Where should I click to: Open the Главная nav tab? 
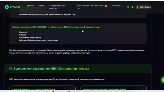pos(30,6)
